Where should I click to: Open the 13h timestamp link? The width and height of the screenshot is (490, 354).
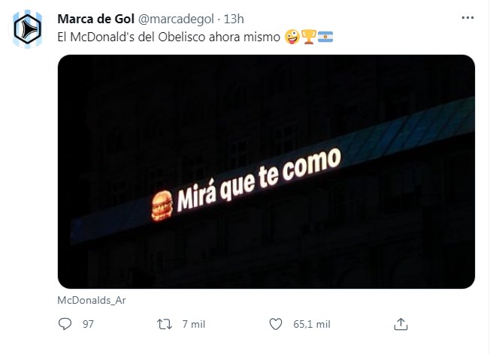click(x=234, y=19)
